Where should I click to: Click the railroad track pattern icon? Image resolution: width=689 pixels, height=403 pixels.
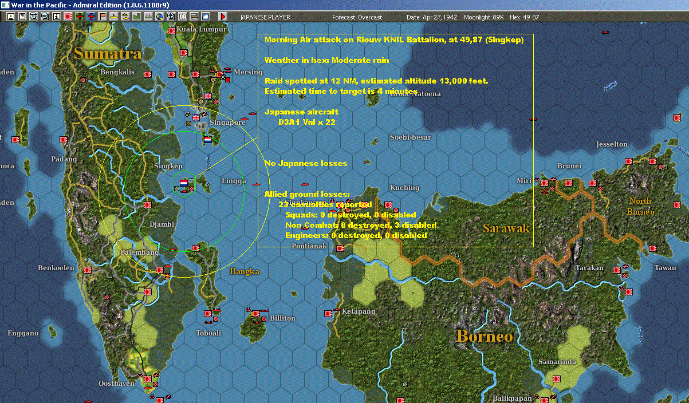click(x=194, y=17)
